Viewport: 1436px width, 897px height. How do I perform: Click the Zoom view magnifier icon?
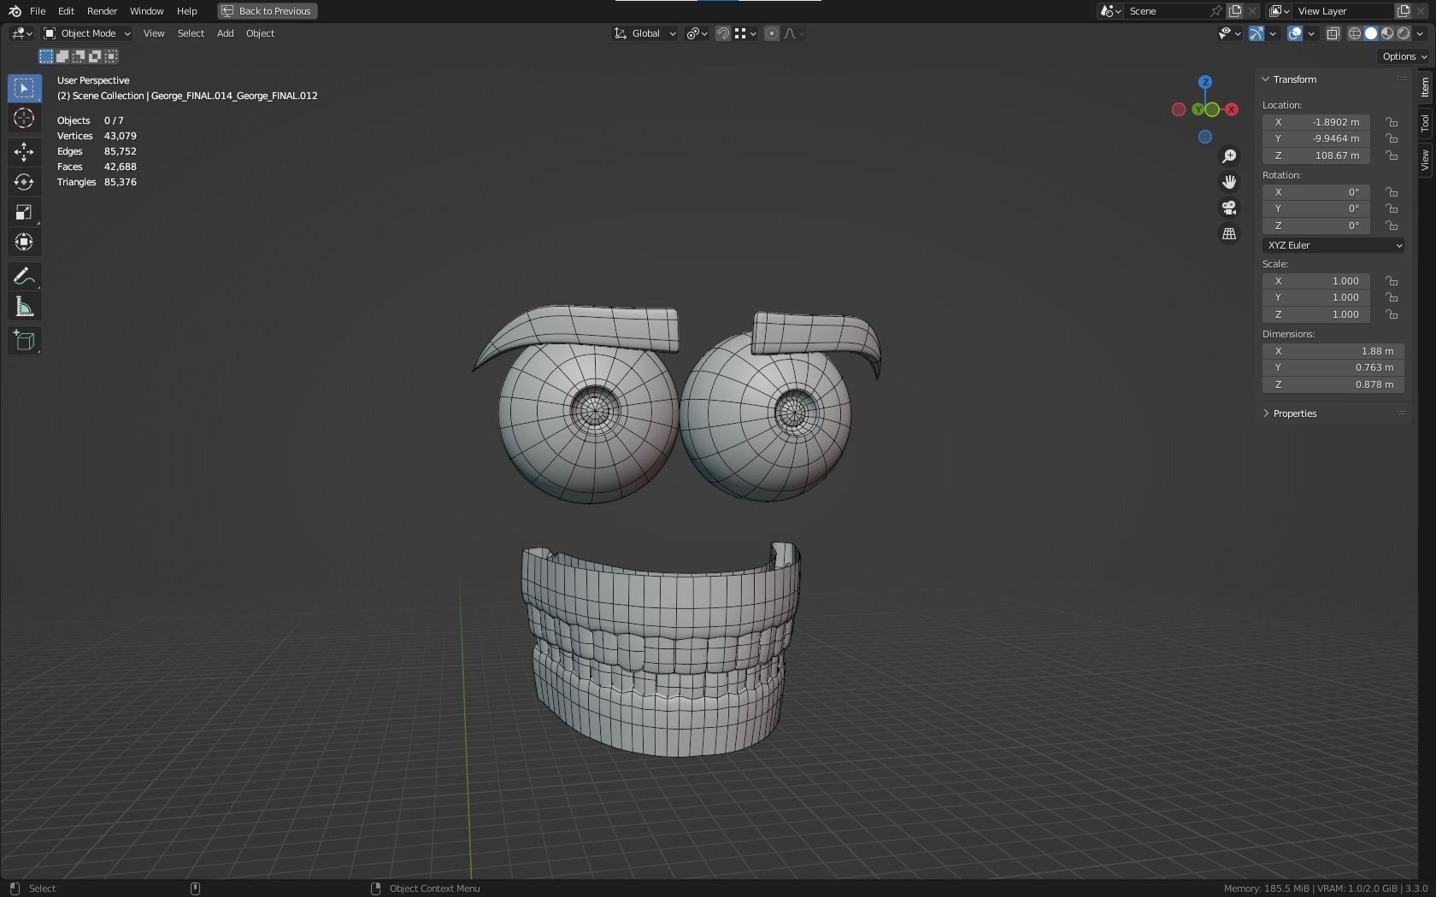pos(1229,156)
